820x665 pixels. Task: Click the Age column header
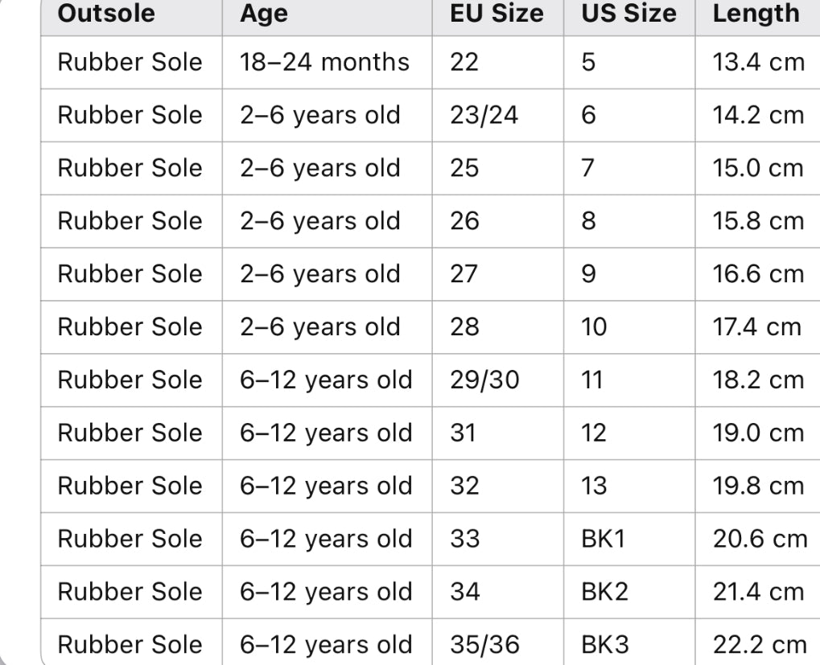263,14
